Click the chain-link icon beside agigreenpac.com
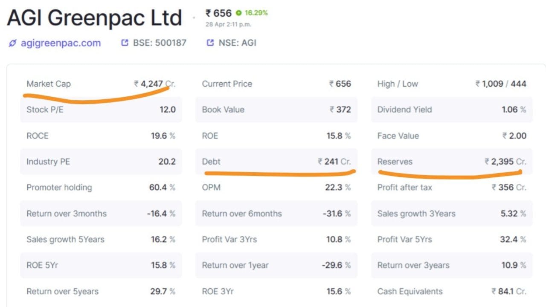This screenshot has height=307, width=546. (12, 43)
